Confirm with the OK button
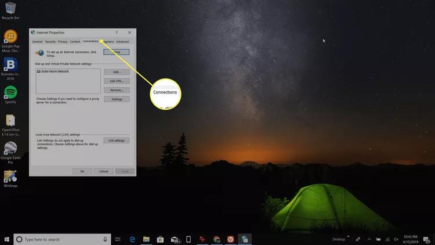The image size is (435, 245). (82, 171)
